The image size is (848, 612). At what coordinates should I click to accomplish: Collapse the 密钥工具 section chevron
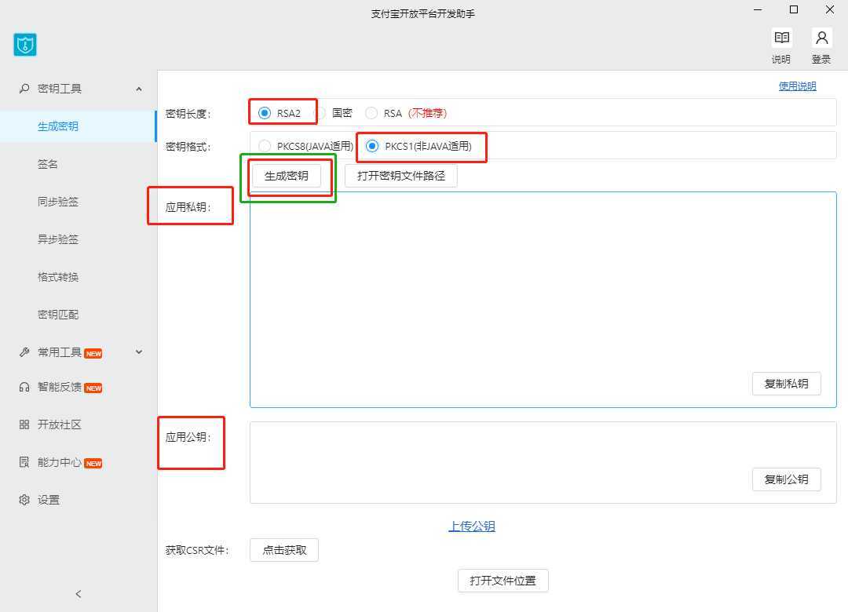[x=139, y=89]
